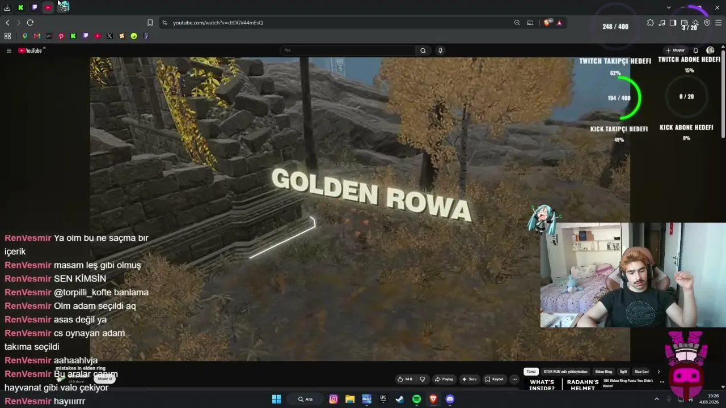Open the Gmail bookmark
This screenshot has width=726, height=408.
37,36
